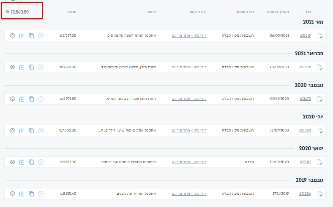The image size is (333, 207).
Task: View document 621473 using the eye icon
Action: coord(12,99)
